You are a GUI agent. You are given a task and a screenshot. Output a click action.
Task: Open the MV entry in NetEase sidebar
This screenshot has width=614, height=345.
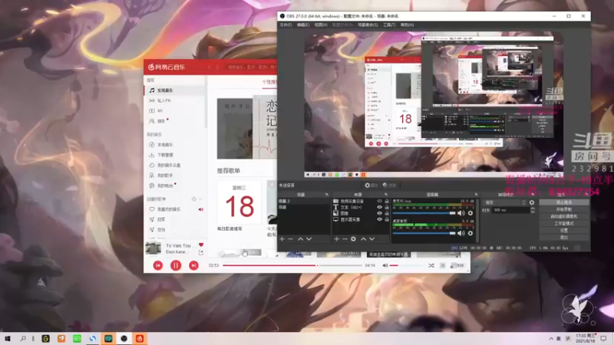(x=175, y=110)
